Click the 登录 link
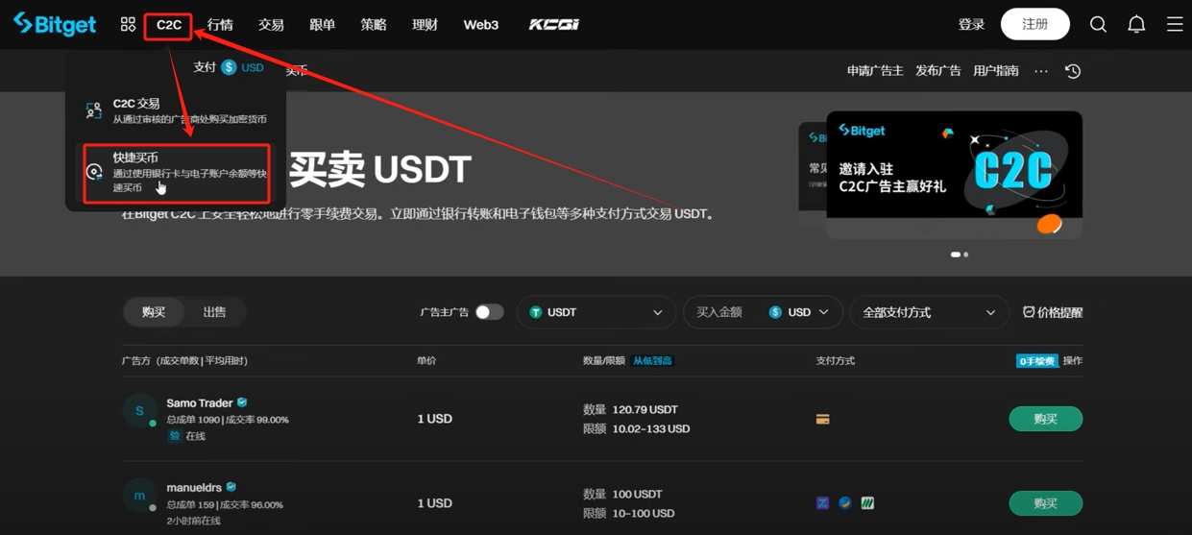The height and width of the screenshot is (535, 1192). click(971, 25)
